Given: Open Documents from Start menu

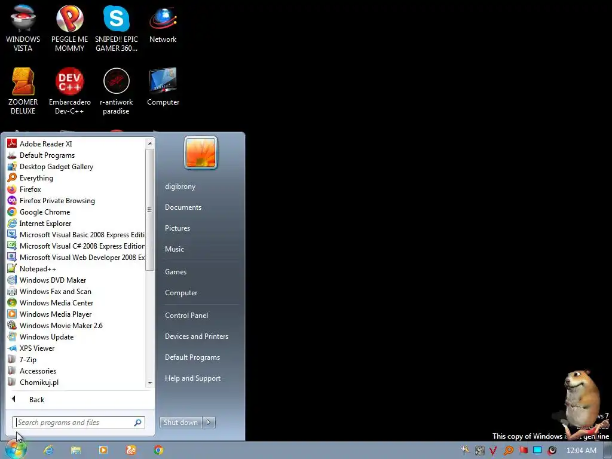Looking at the screenshot, I should point(183,207).
